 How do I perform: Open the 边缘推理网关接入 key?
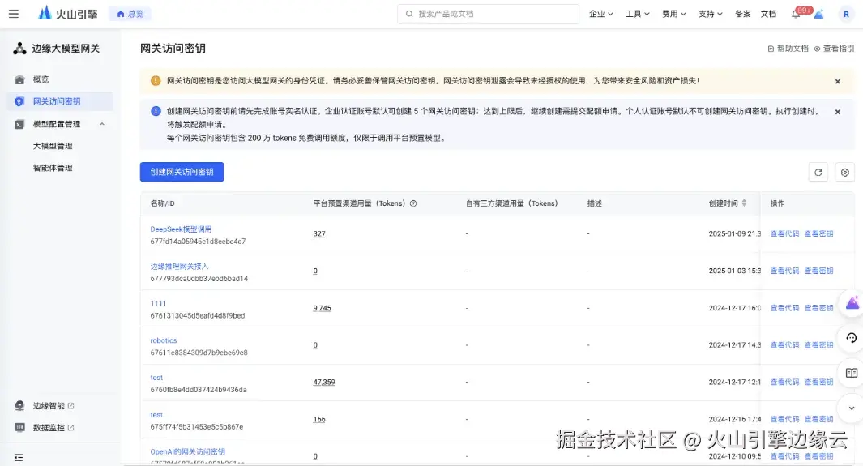pos(179,267)
